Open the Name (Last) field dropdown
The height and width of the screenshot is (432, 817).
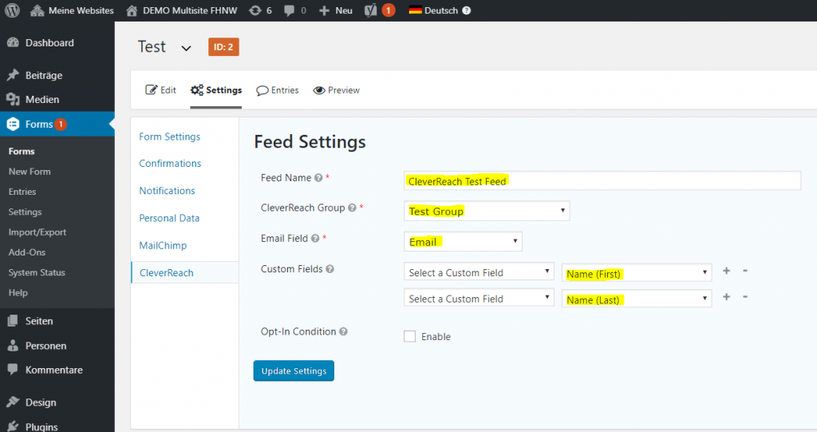(x=637, y=299)
